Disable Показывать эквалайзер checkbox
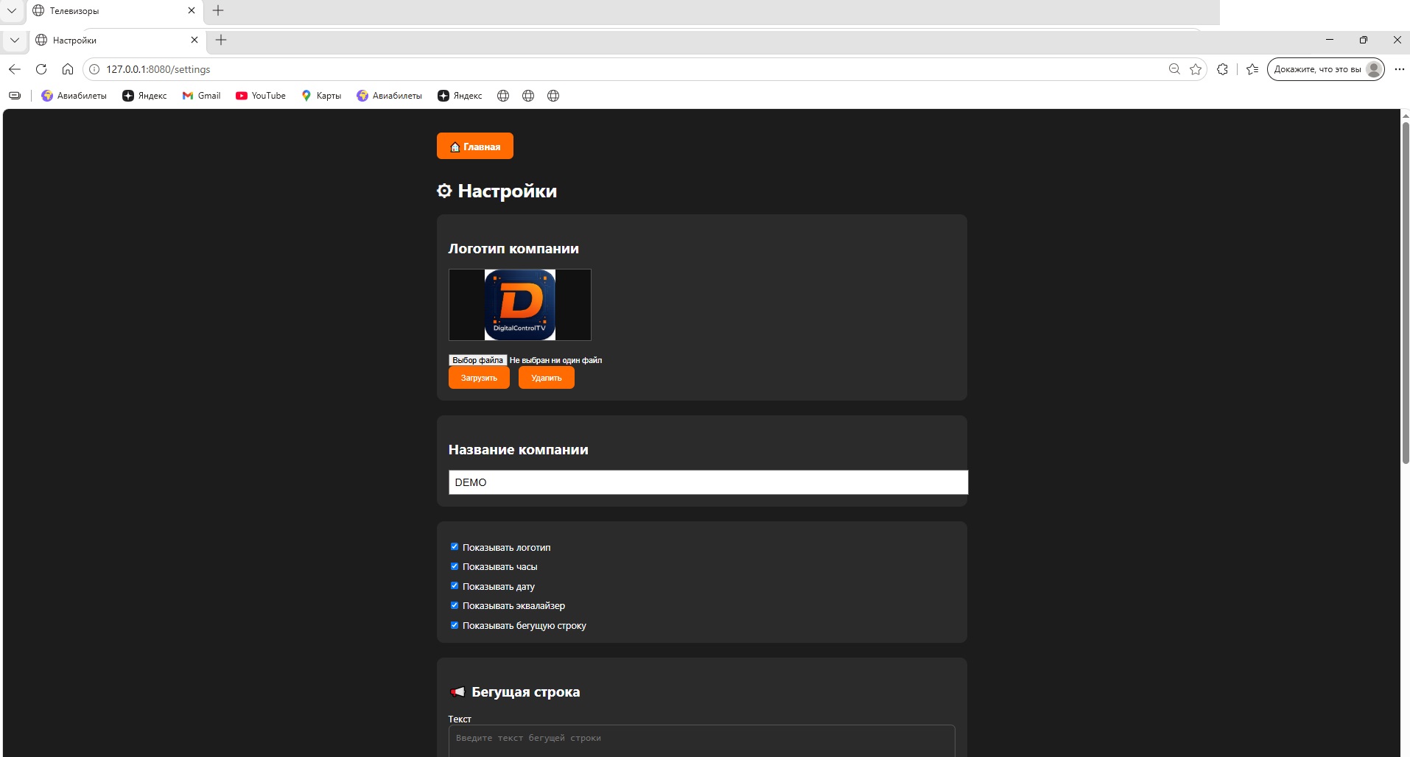 [455, 605]
